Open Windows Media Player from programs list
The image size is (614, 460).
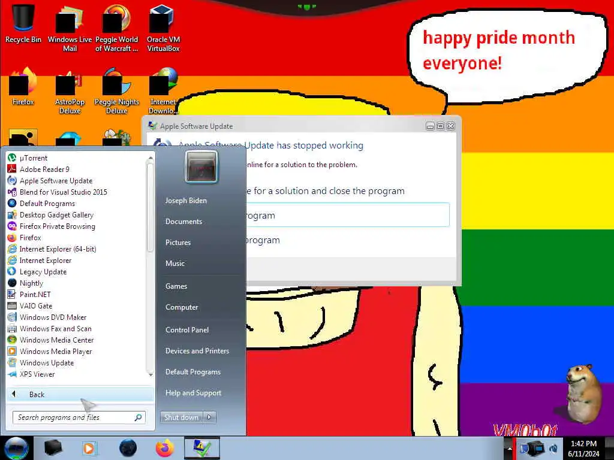56,351
